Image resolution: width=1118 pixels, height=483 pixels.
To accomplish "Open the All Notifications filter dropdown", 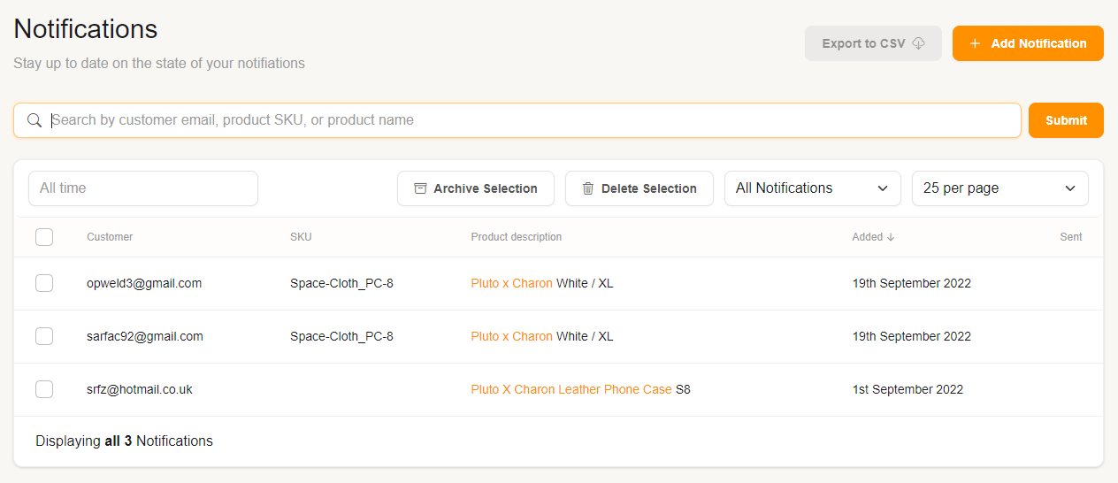I will pyautogui.click(x=812, y=188).
